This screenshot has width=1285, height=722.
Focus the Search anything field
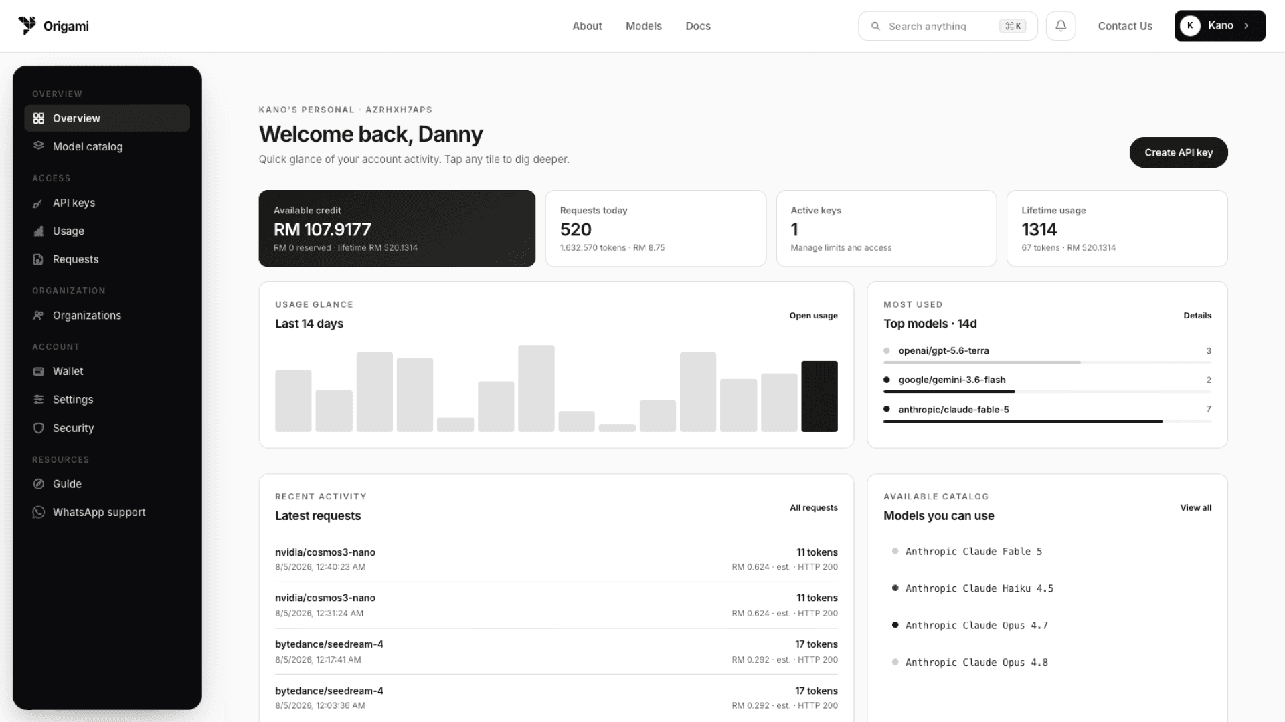[948, 26]
